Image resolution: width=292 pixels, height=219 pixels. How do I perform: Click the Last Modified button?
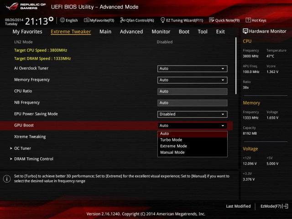click(x=238, y=206)
